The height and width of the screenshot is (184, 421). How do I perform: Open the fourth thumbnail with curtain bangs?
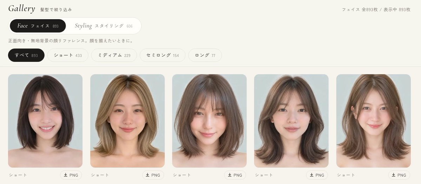(x=291, y=121)
